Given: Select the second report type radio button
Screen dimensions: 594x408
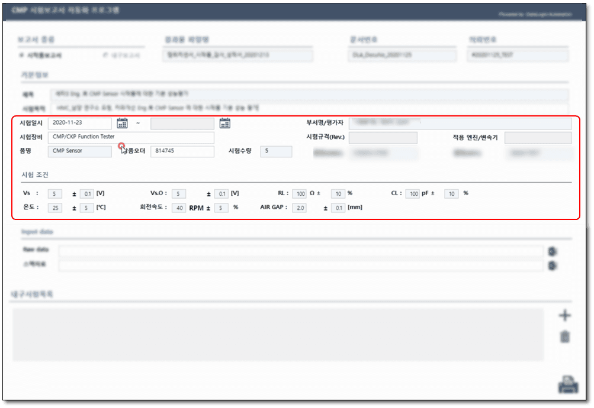Looking at the screenshot, I should pos(105,55).
